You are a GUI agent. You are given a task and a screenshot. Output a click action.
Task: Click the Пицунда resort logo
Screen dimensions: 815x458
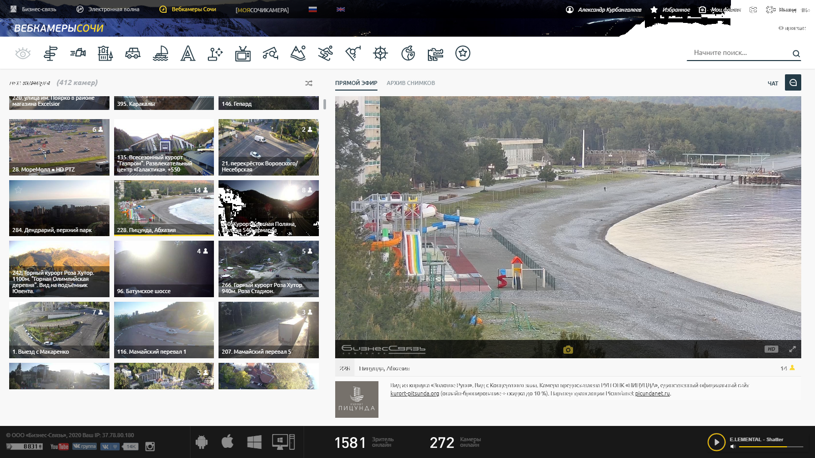pyautogui.click(x=357, y=399)
